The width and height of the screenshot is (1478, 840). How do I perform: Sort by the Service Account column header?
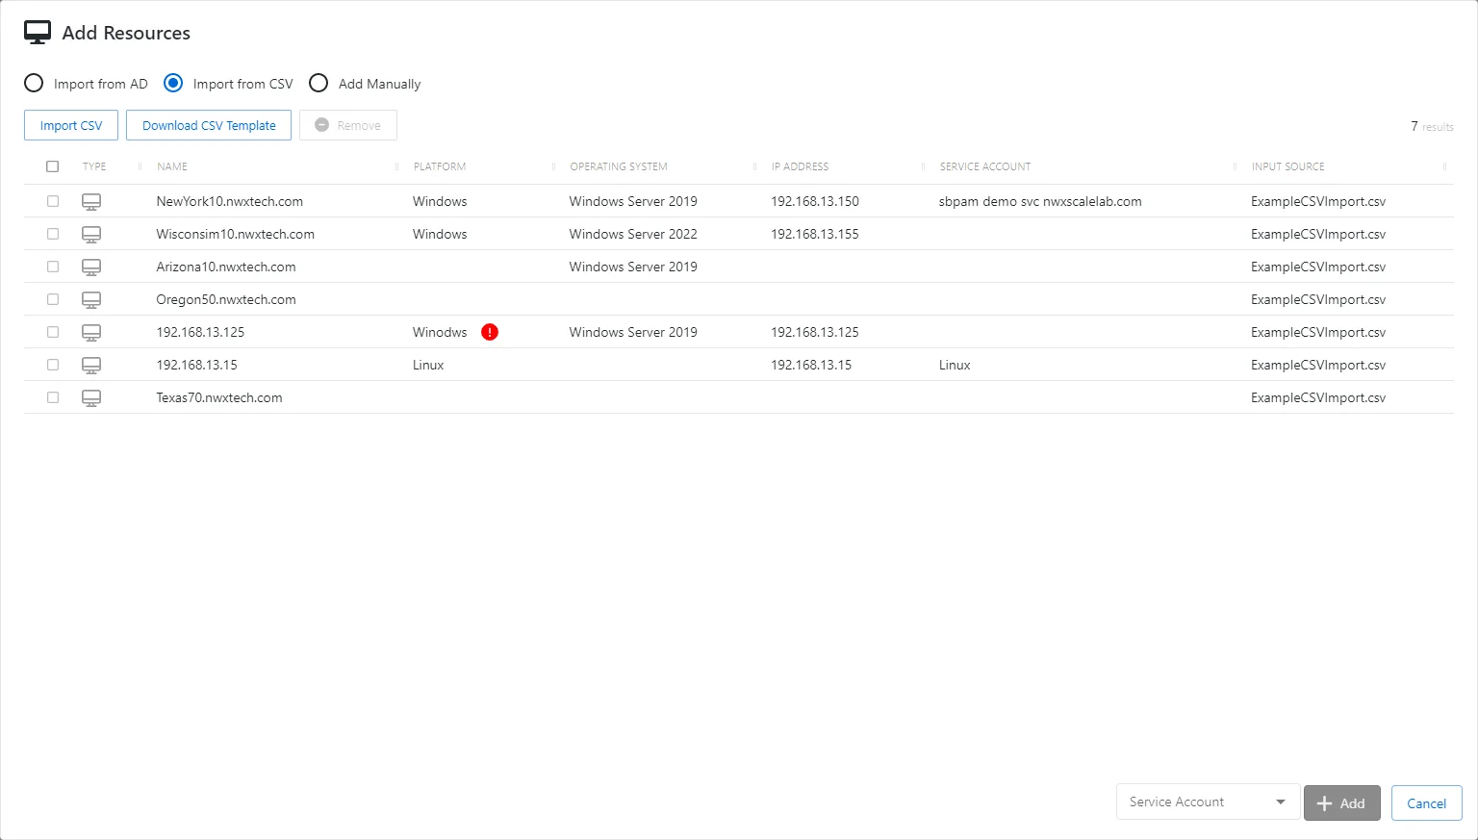pos(985,166)
